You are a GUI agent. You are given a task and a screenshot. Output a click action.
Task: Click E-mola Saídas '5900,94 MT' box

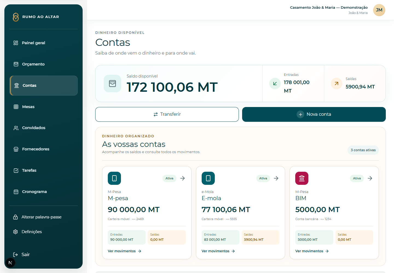pos(260,237)
